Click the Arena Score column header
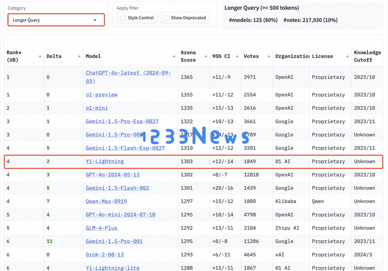The height and width of the screenshot is (271, 388). 188,56
